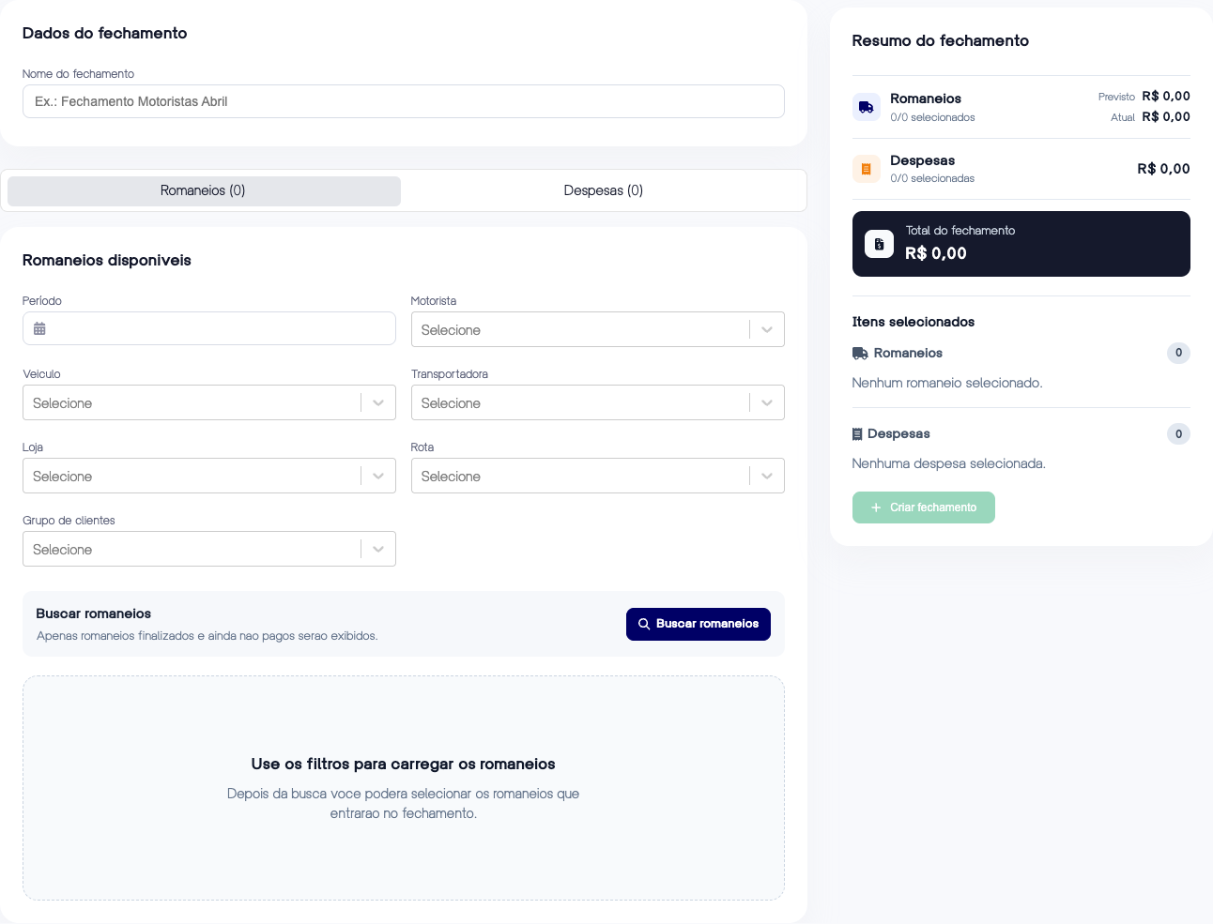Click the calendar icon in Período field

click(x=39, y=328)
